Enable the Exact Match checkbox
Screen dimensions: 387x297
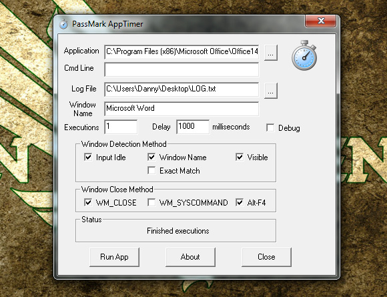point(151,170)
